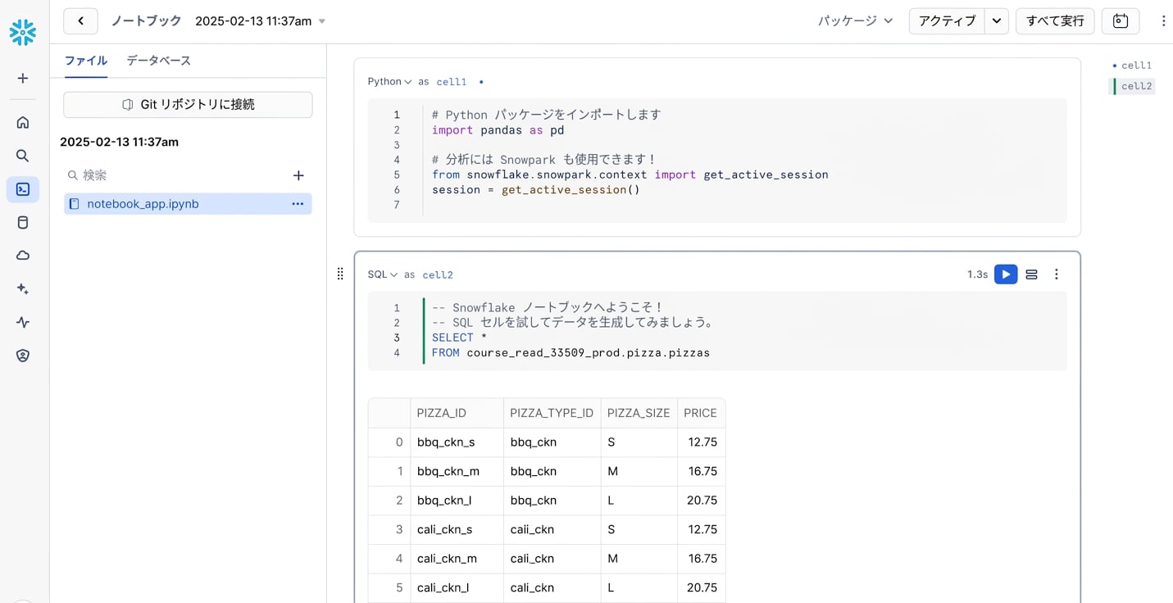Image resolution: width=1173 pixels, height=603 pixels.
Task: Switch to the データベース tab
Action: (158, 61)
